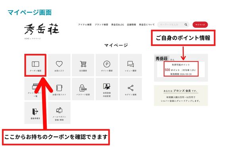Open the クーポン確認 coupon tile
This screenshot has width=238, height=159.
tap(35, 65)
